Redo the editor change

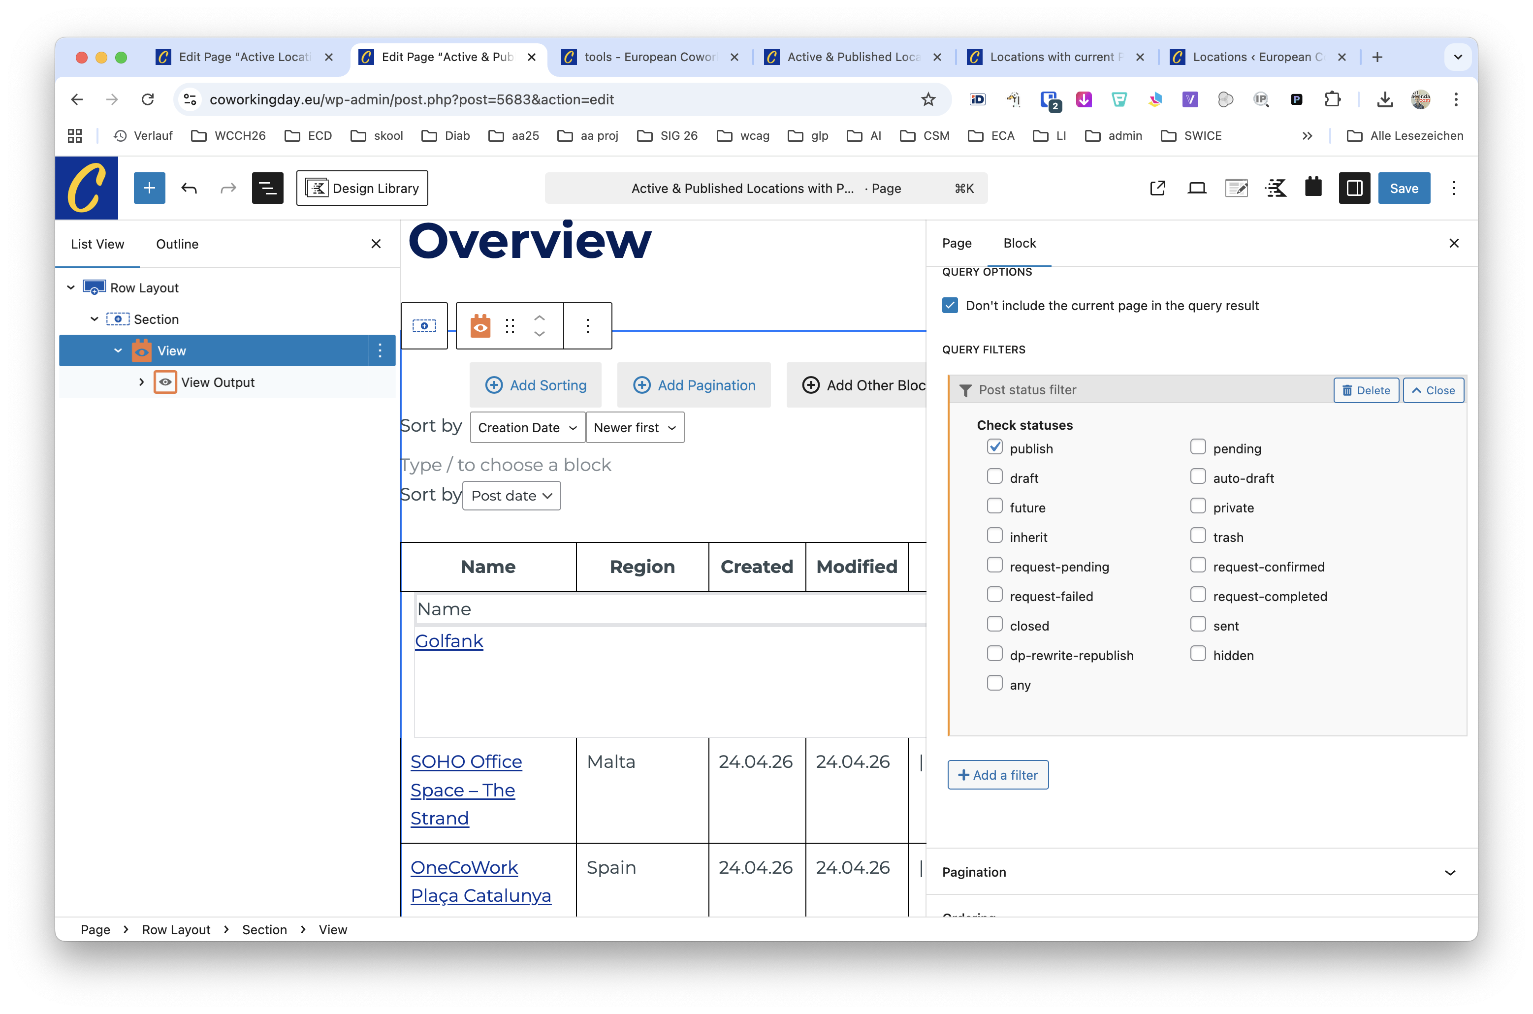click(228, 188)
